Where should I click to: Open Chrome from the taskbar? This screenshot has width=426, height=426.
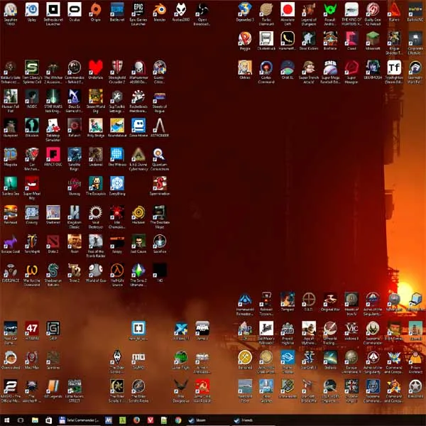178,420
